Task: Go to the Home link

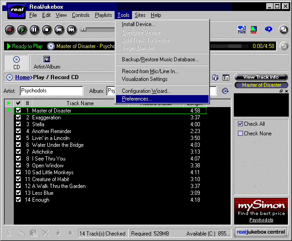Action: pos(22,77)
